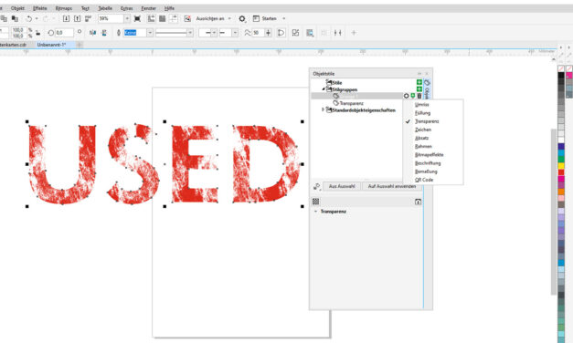573x343 pixels.
Task: Delete the selected style with trash icon
Action: click(x=419, y=96)
